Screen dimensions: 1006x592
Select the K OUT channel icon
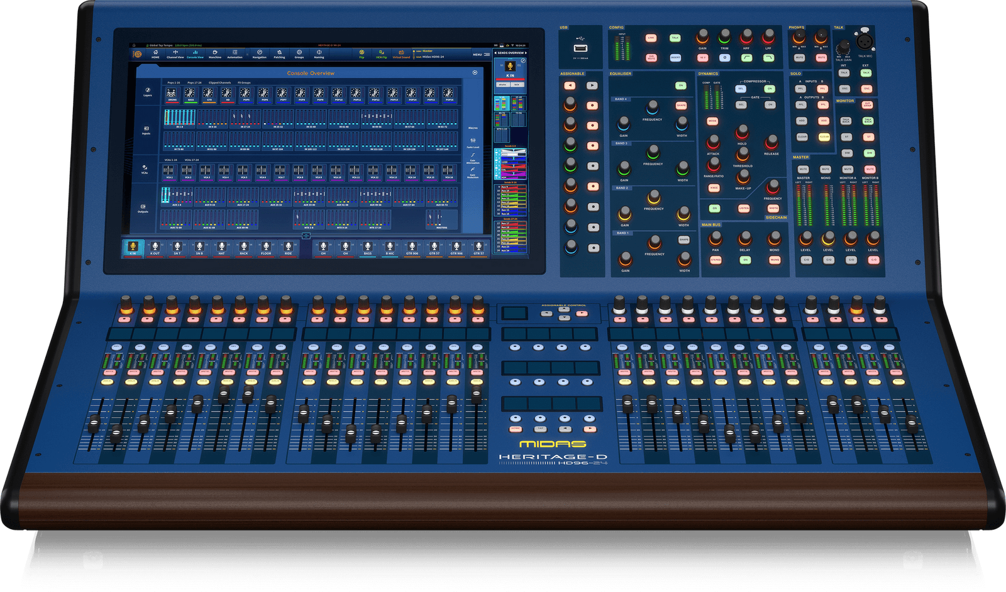tap(155, 247)
